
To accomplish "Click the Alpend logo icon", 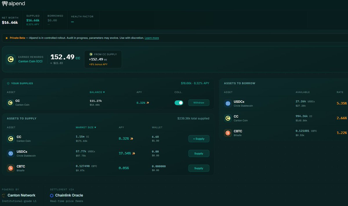I will (x=5, y=3).
